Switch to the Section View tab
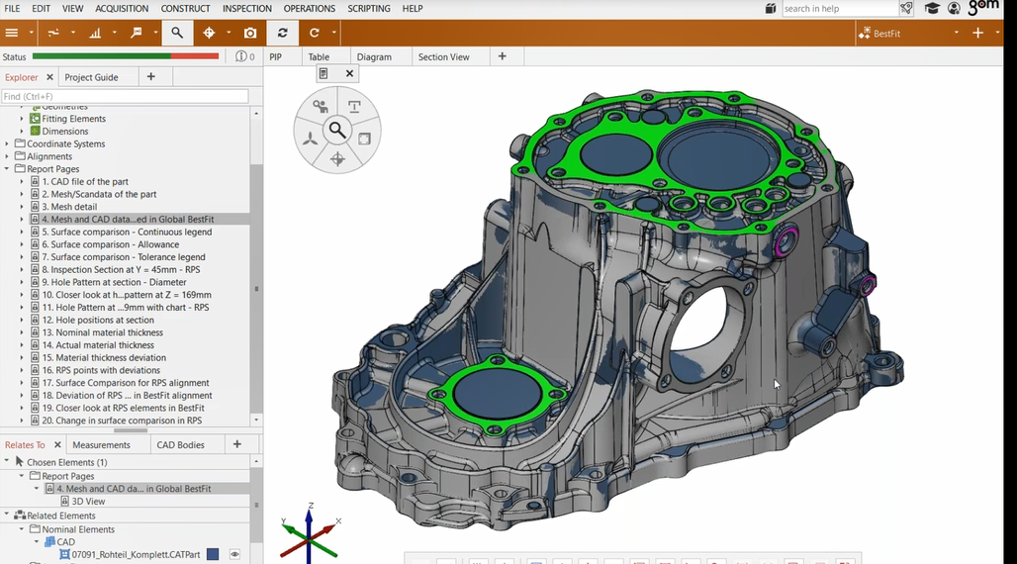1017x564 pixels. tap(443, 57)
